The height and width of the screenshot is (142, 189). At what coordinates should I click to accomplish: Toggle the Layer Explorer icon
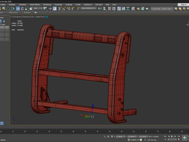(x=114, y=9)
